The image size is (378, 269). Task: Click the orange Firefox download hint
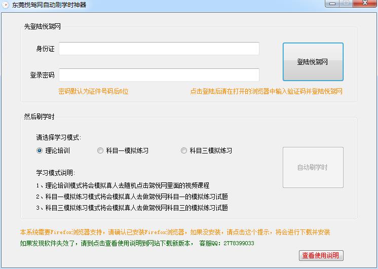point(175,232)
